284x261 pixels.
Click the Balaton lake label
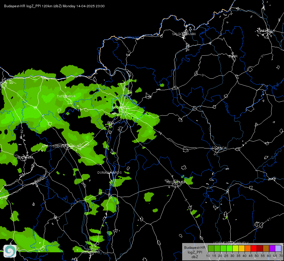(x=39, y=178)
